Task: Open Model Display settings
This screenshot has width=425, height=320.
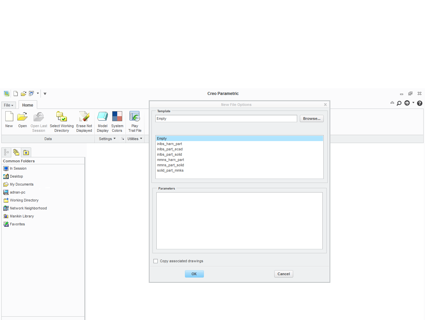Action: click(103, 122)
